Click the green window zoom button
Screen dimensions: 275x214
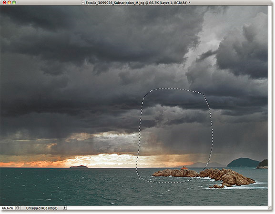pyautogui.click(x=14, y=2)
